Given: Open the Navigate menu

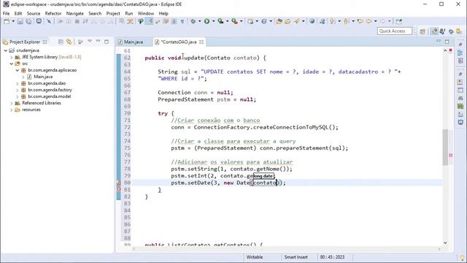Looking at the screenshot, I should coord(74,13).
